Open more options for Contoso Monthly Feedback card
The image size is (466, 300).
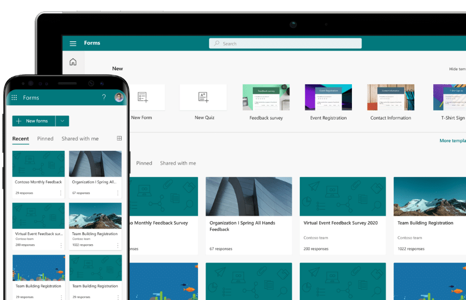coord(61,193)
